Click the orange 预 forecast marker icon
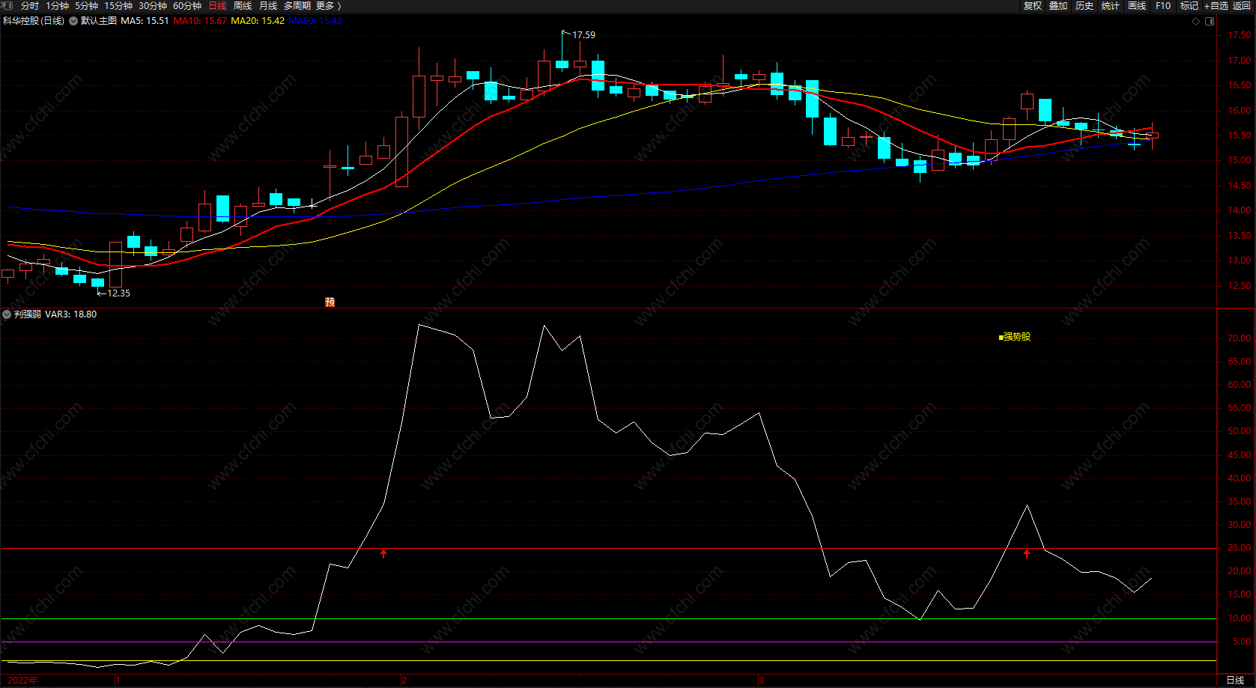 pyautogui.click(x=330, y=302)
